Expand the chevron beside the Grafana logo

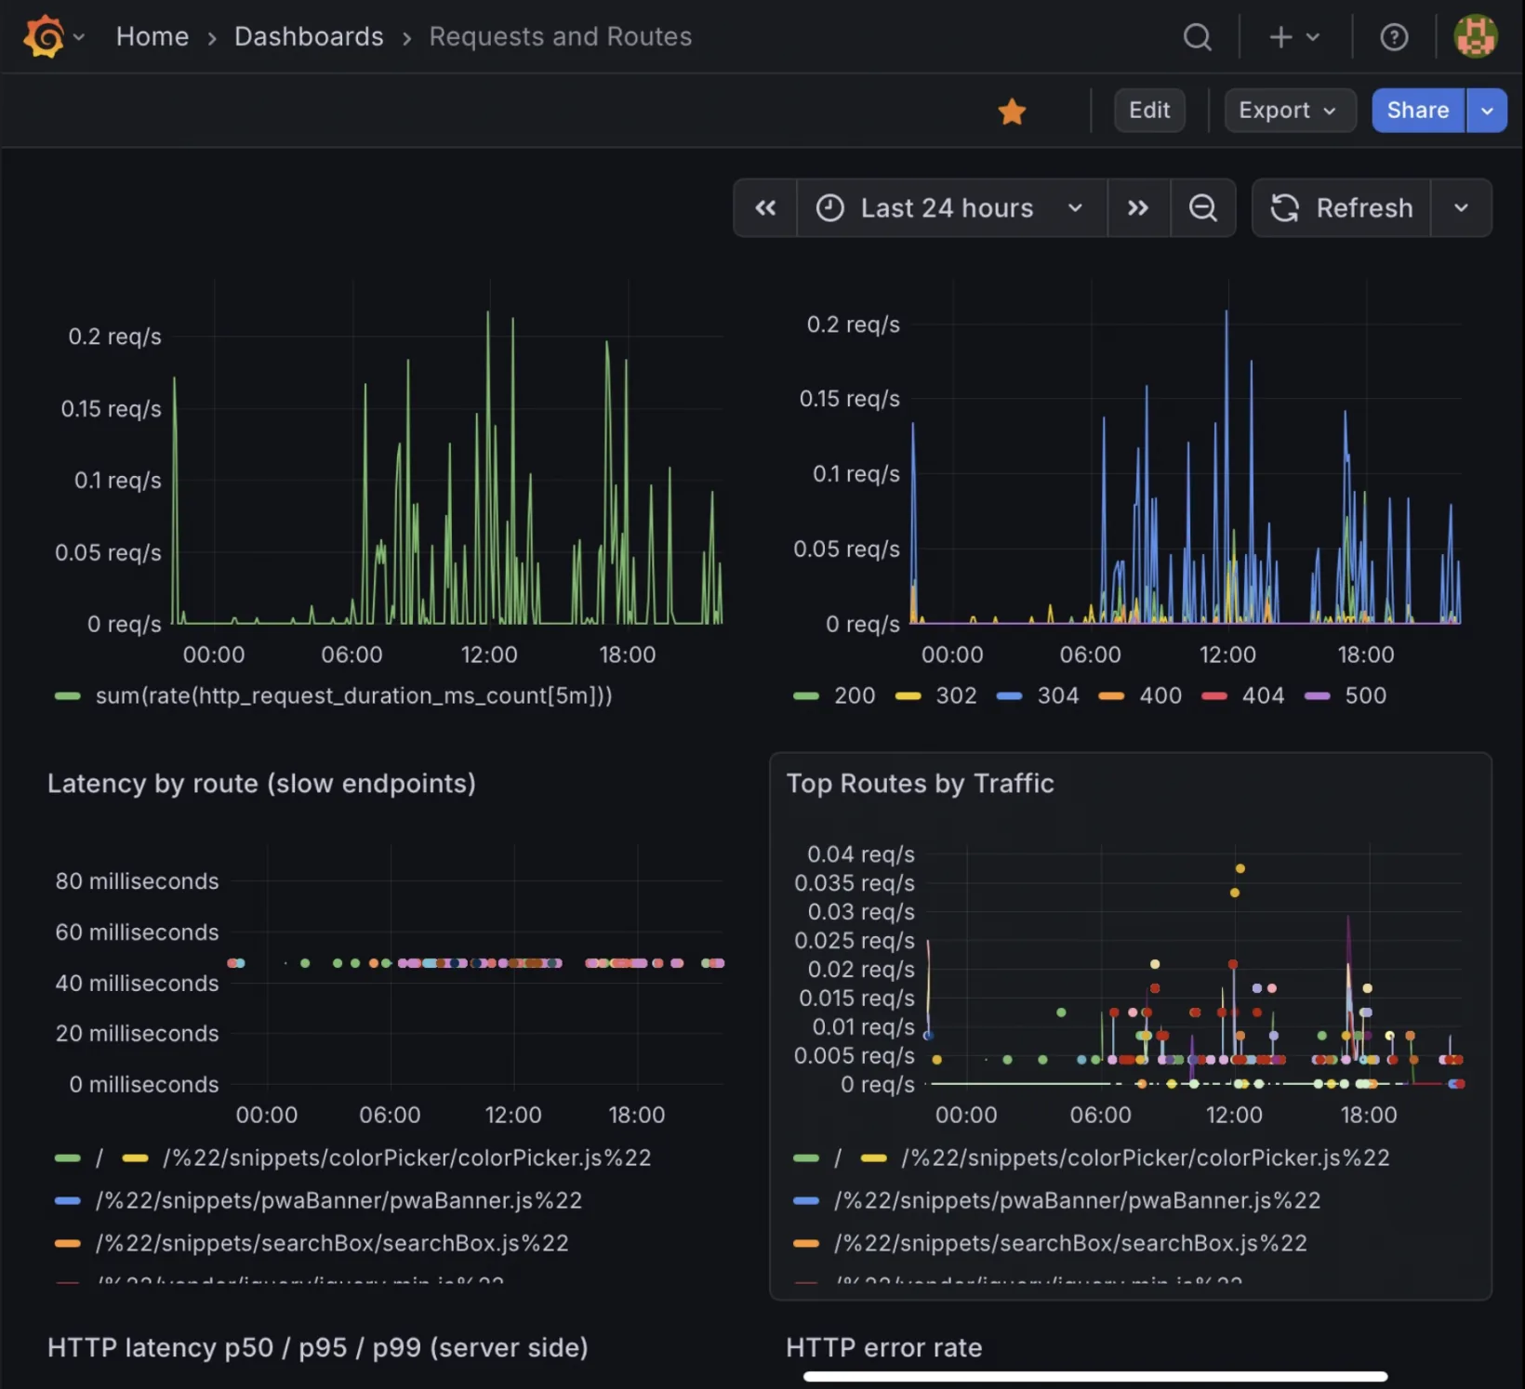pyautogui.click(x=79, y=37)
